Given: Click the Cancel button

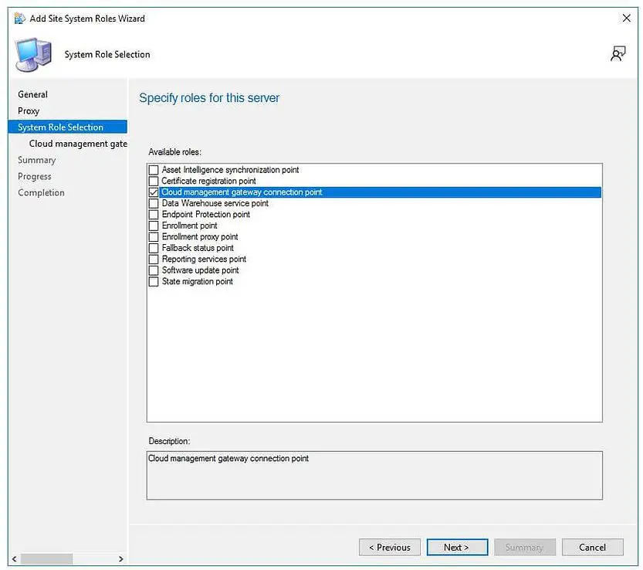Looking at the screenshot, I should tap(592, 547).
